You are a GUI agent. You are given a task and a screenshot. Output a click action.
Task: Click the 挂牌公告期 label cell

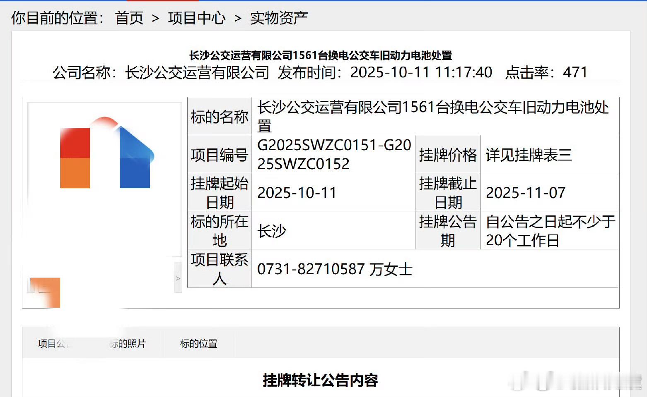click(x=448, y=231)
